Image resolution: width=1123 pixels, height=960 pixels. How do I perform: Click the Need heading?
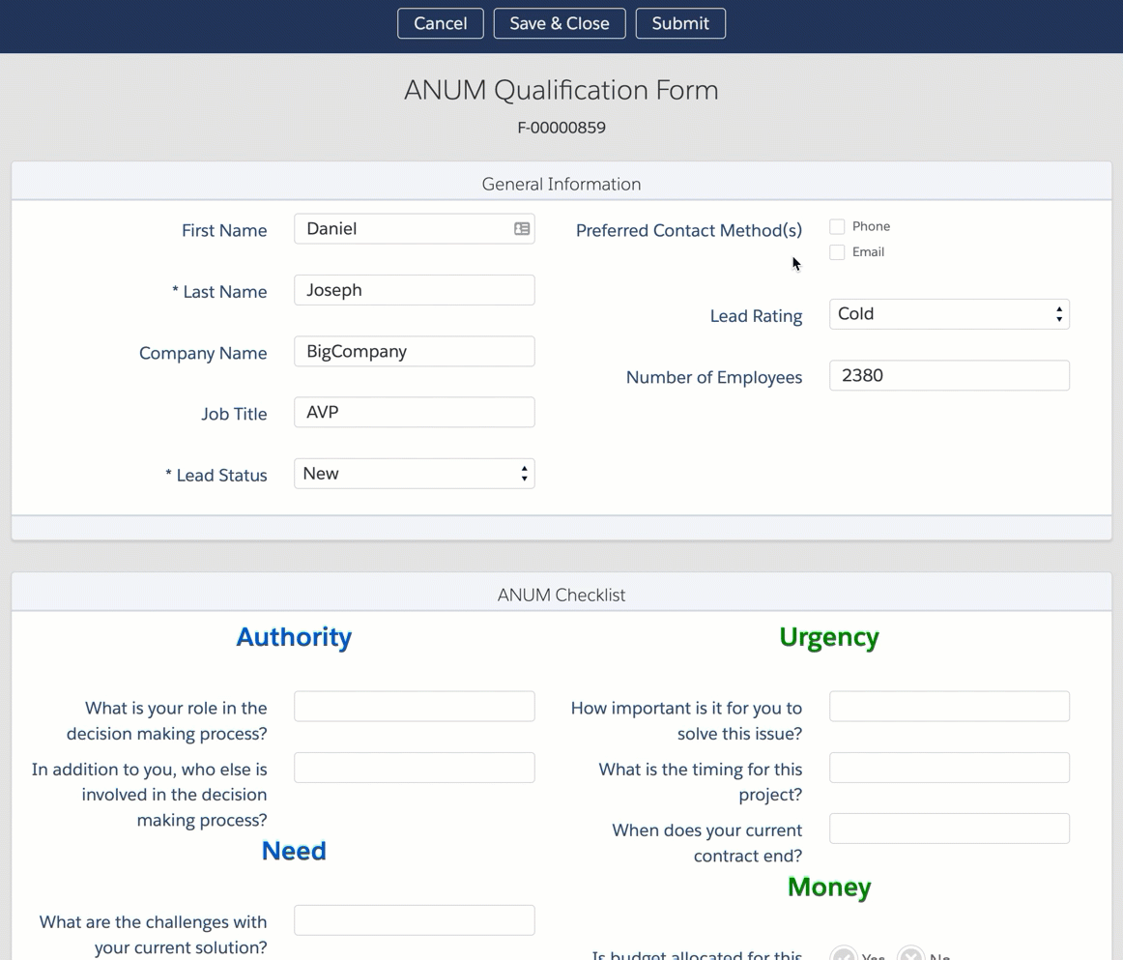click(x=294, y=851)
